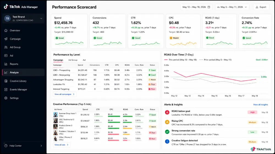
Task: Click the chevron next to View all campaigns
Action: point(74,94)
